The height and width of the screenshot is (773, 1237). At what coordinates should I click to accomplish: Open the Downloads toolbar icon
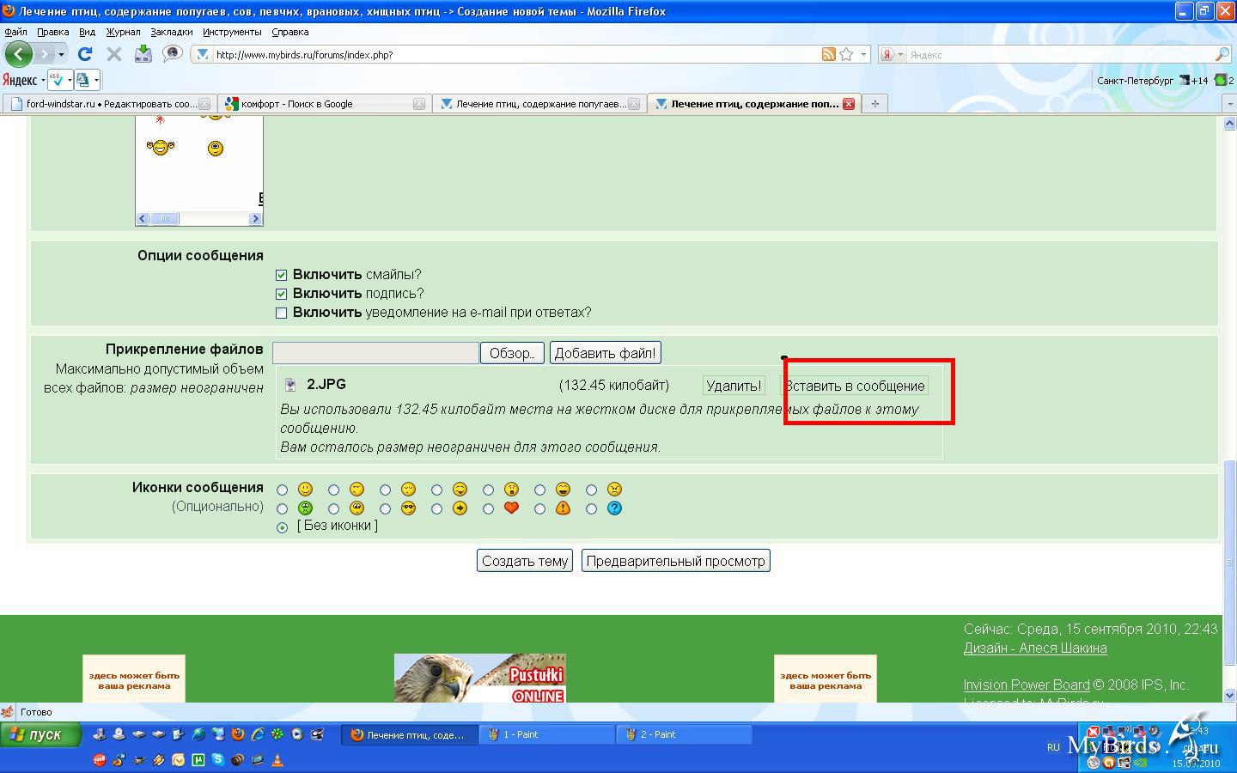click(x=143, y=54)
